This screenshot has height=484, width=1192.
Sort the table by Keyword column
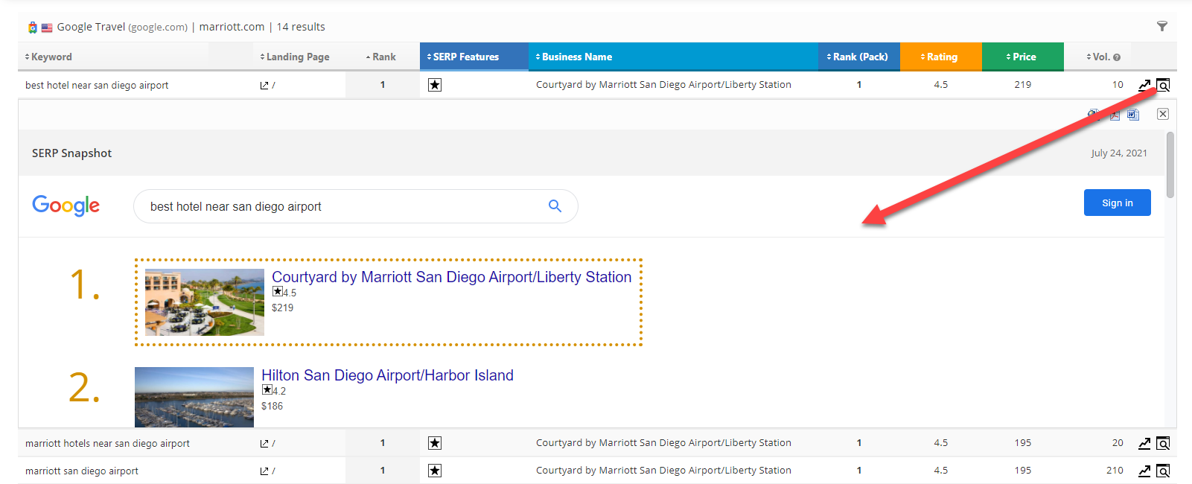click(51, 57)
